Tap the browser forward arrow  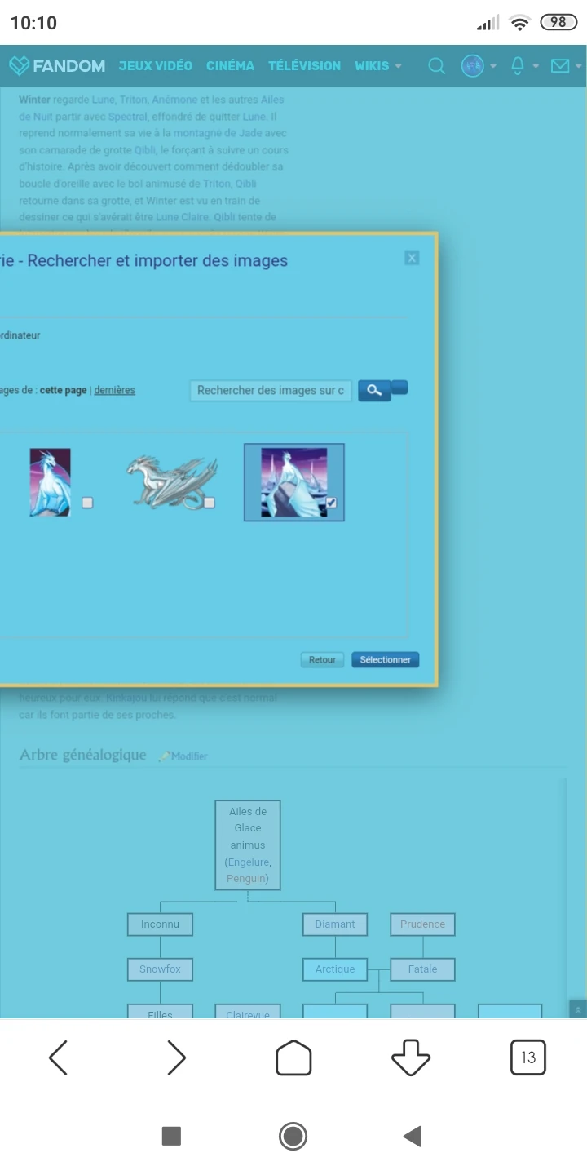click(x=176, y=1057)
